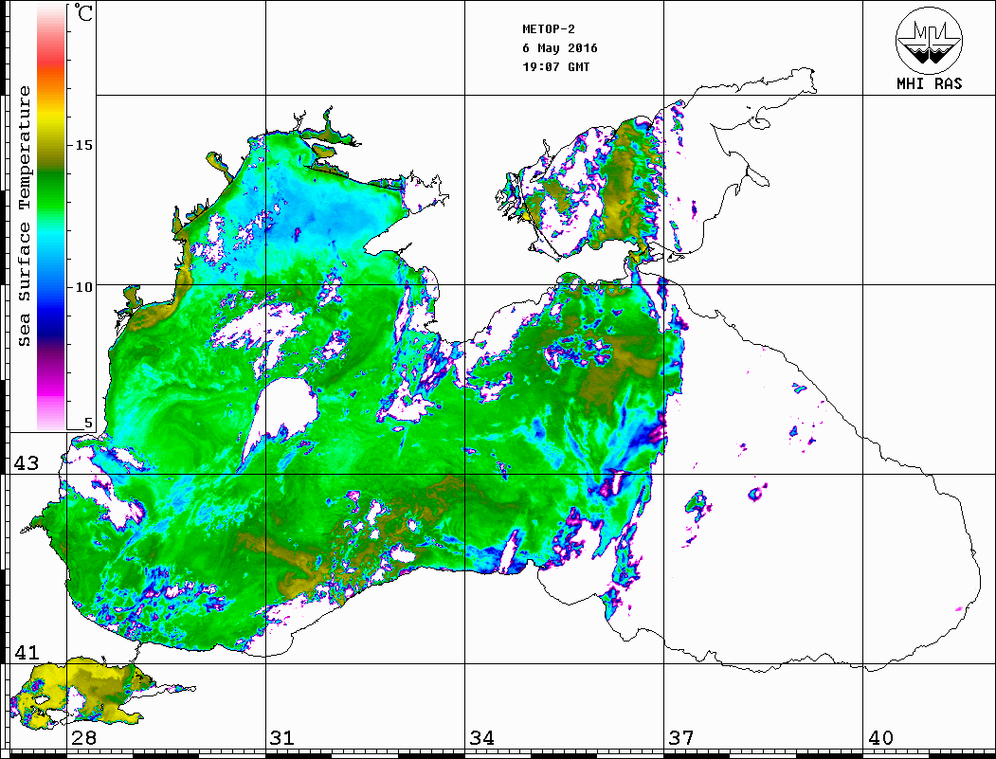Click longitude label '34'

click(482, 738)
